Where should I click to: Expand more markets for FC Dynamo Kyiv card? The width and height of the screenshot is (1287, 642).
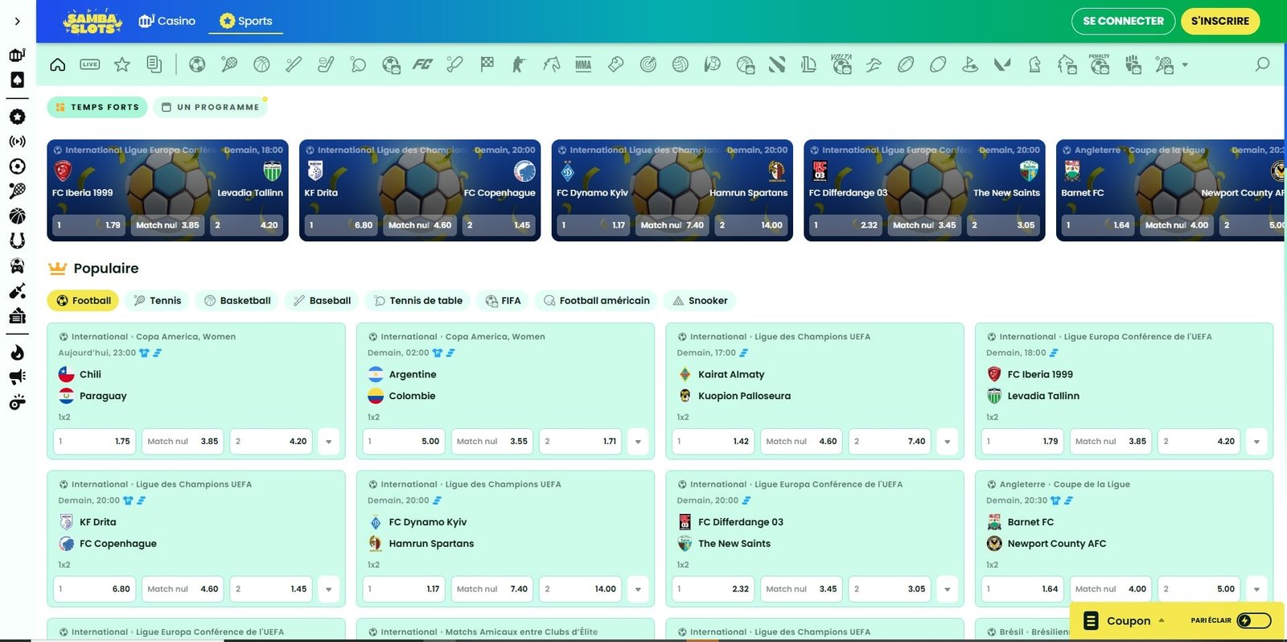(x=638, y=589)
